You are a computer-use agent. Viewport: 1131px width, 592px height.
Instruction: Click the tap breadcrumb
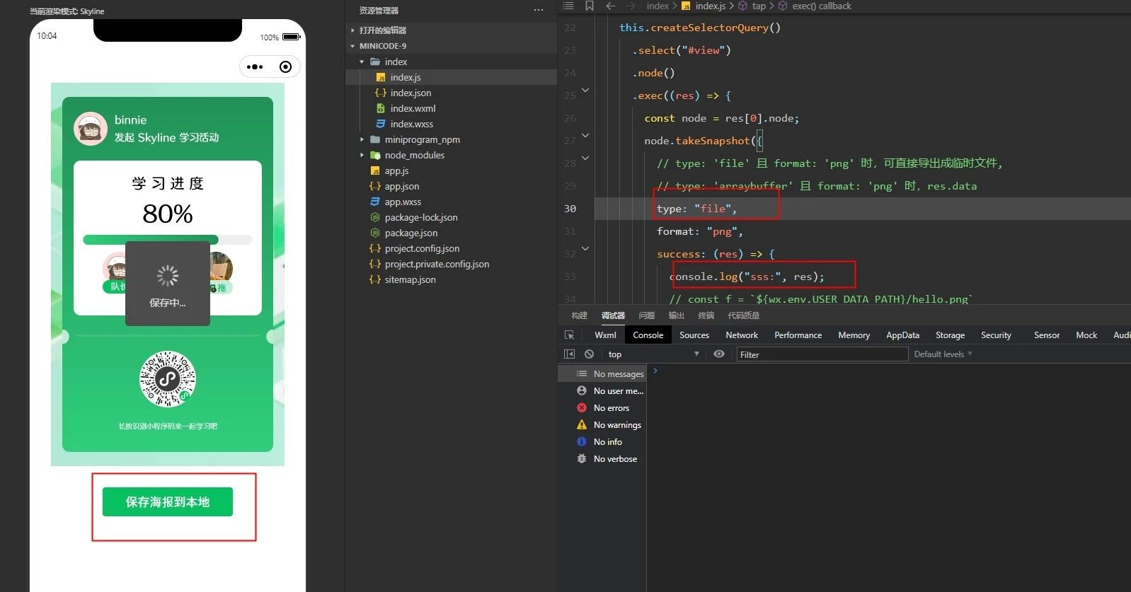coord(752,6)
